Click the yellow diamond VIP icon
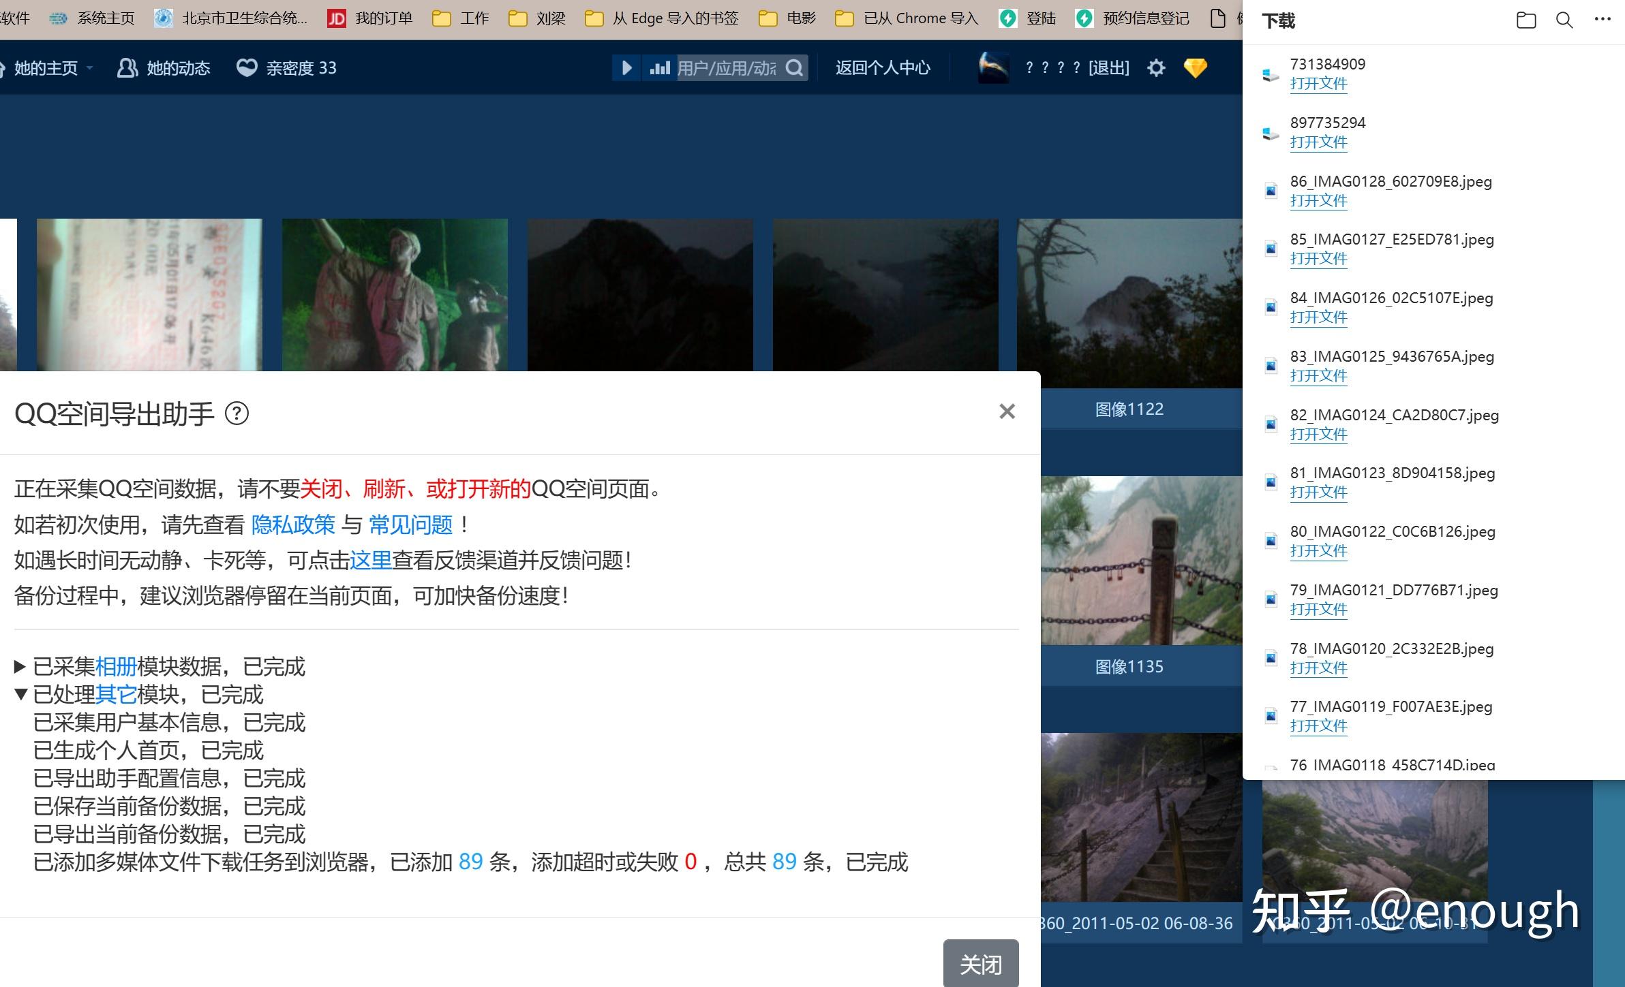Image resolution: width=1625 pixels, height=987 pixels. 1196,67
